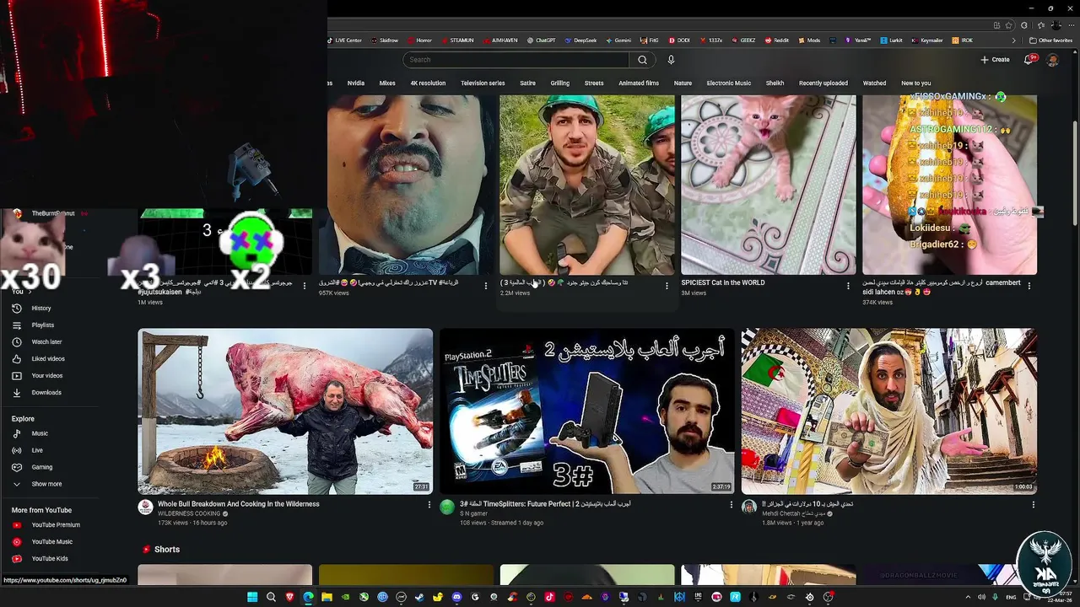Click the YouTube search magnifier button
This screenshot has width=1080, height=607.
click(x=642, y=60)
